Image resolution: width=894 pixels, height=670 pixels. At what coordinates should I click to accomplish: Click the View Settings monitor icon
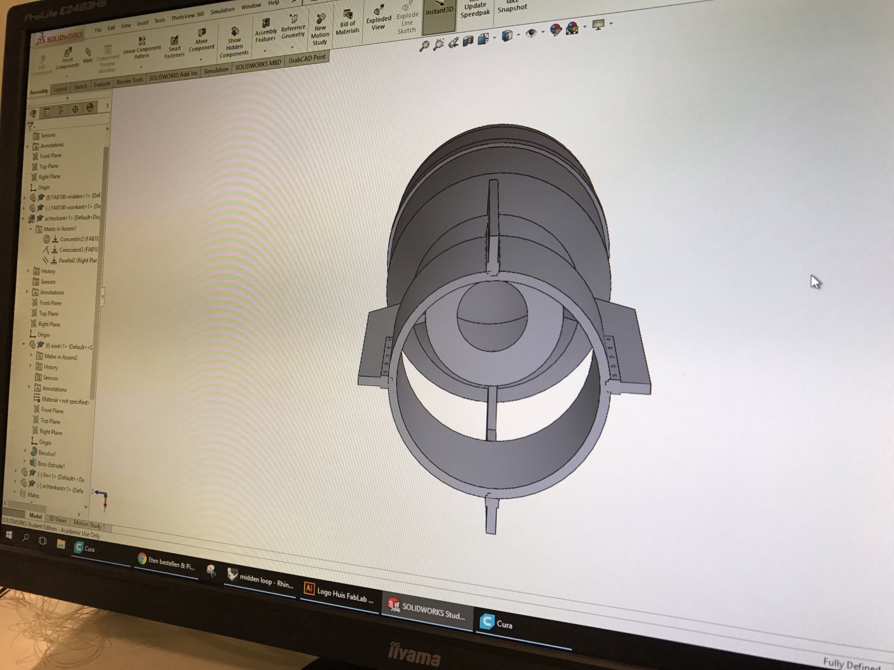[x=599, y=25]
